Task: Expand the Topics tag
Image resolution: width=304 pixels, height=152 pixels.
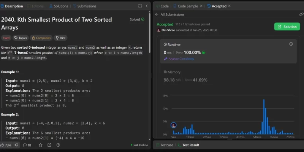Action: (21, 38)
